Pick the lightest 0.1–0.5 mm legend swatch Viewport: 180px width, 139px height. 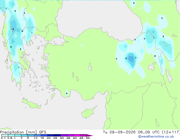coord(5,135)
